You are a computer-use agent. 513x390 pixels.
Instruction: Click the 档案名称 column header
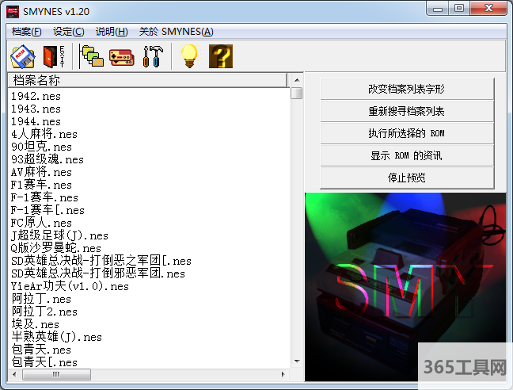[x=146, y=80]
